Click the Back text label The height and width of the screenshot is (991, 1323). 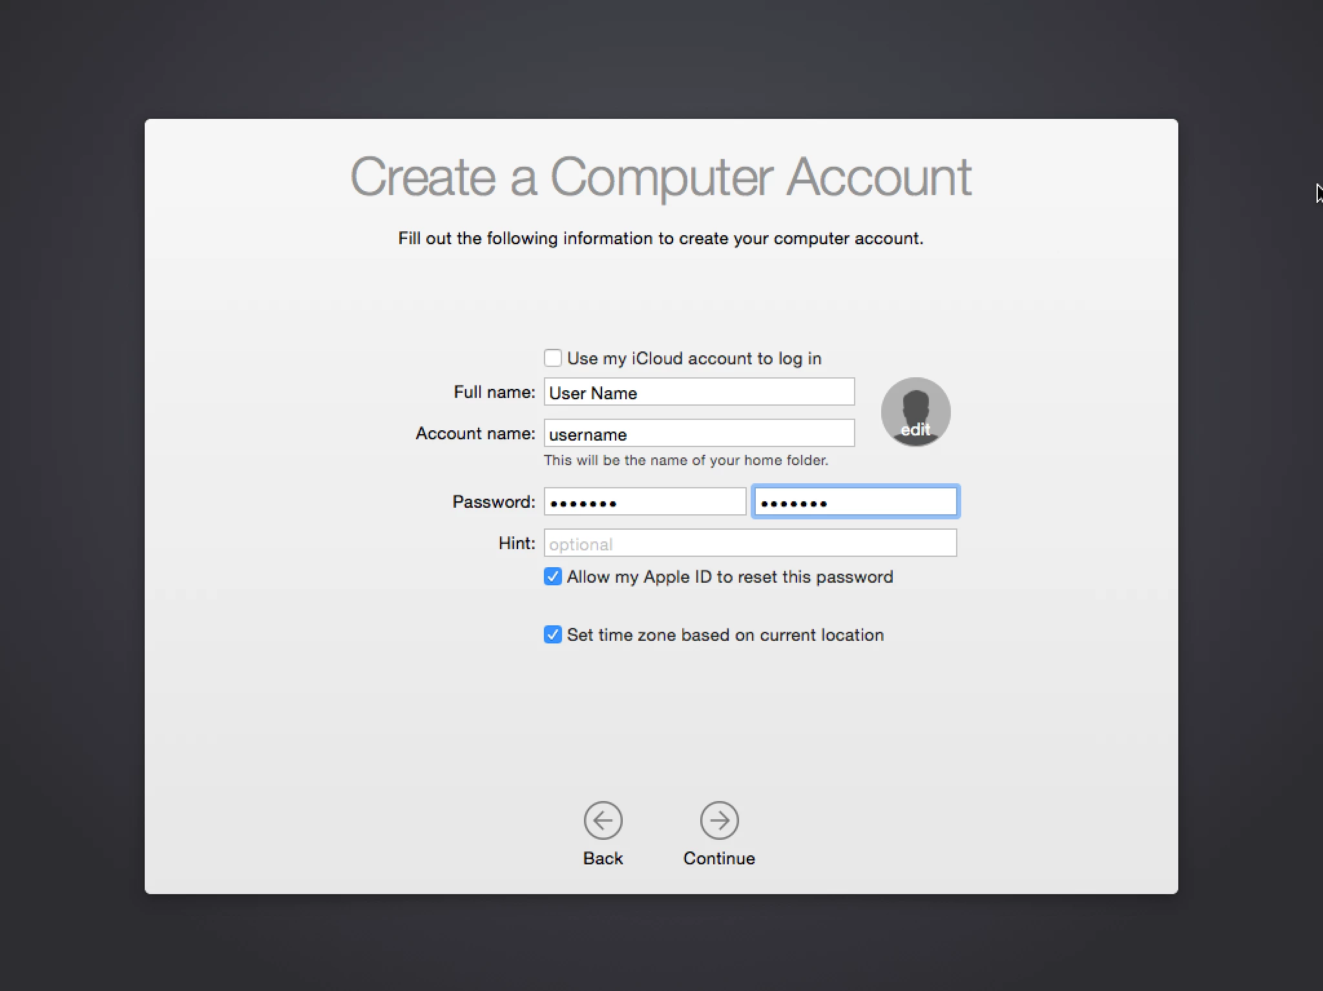(603, 858)
